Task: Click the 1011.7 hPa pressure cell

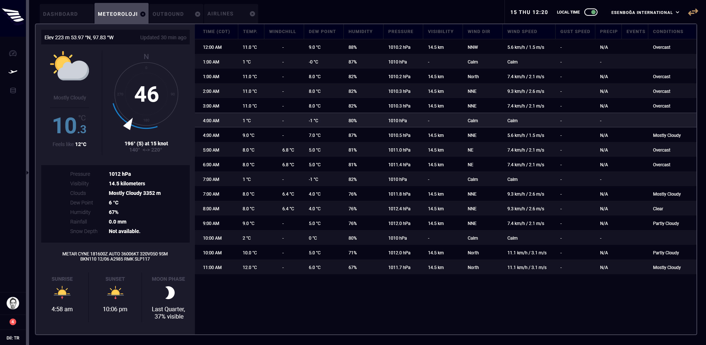Action: coord(399,268)
